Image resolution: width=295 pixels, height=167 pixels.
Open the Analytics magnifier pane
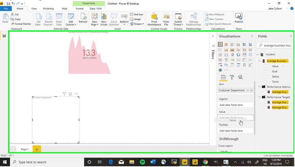pyautogui.click(x=240, y=77)
